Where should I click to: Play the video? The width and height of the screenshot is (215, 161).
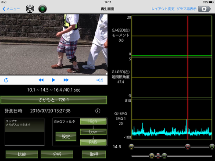coord(54,80)
